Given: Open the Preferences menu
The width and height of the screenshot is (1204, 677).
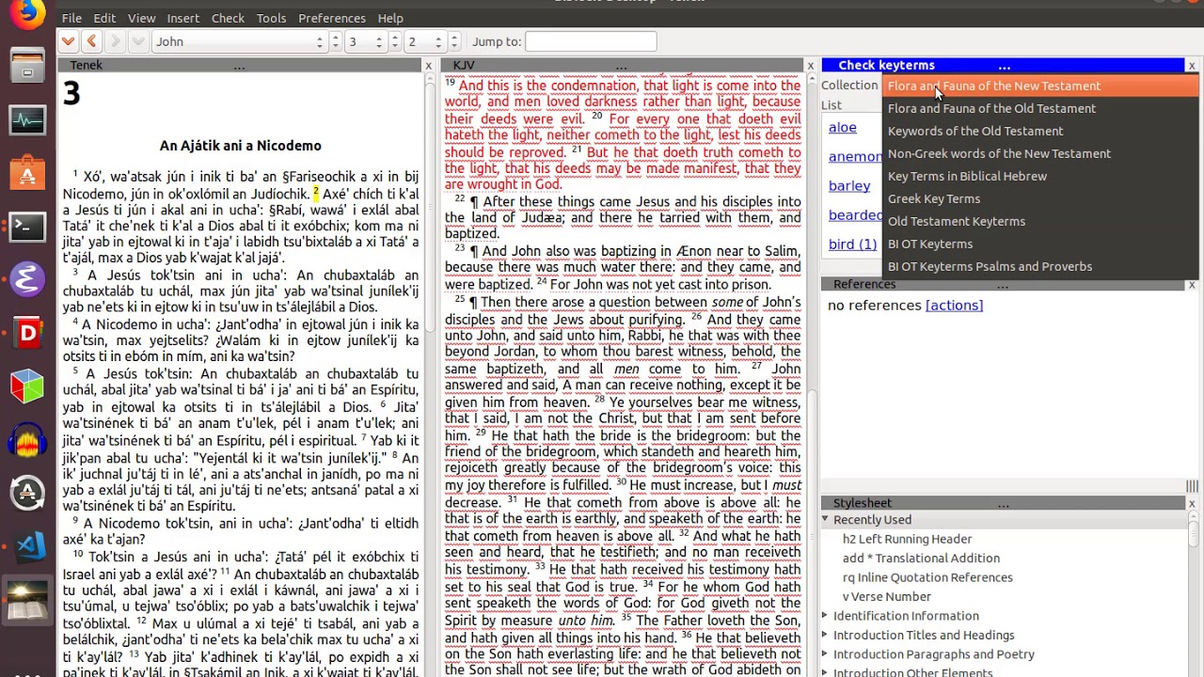Looking at the screenshot, I should (x=332, y=18).
